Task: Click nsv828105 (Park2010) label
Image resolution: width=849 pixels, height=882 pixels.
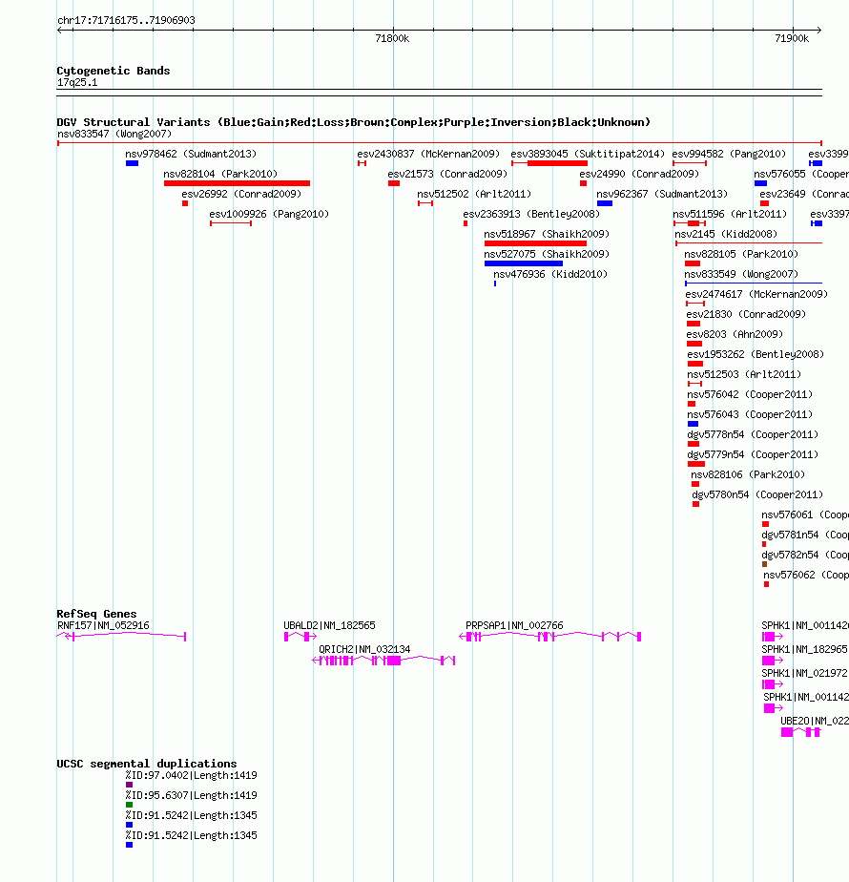Action: 741,254
